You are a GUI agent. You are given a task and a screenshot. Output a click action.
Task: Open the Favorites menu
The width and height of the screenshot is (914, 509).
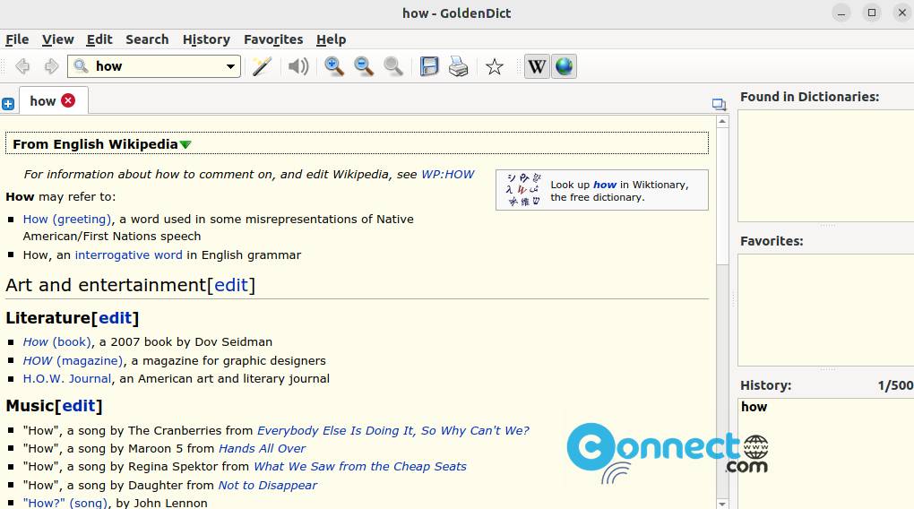click(273, 39)
